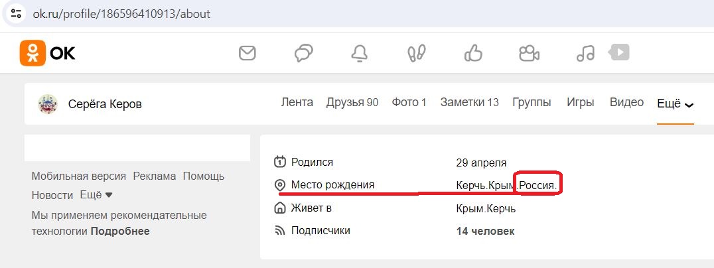Image resolution: width=714 pixels, height=268 pixels.
Task: Open the Messages envelope icon
Action: coord(248,53)
